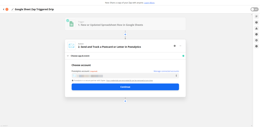
Task: Click the blue Continue button
Action: (x=125, y=87)
